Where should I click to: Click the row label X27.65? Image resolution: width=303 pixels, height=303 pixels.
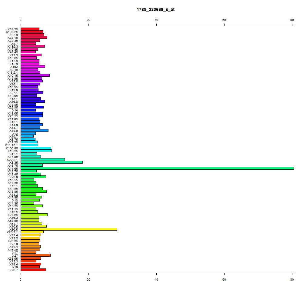13,215
